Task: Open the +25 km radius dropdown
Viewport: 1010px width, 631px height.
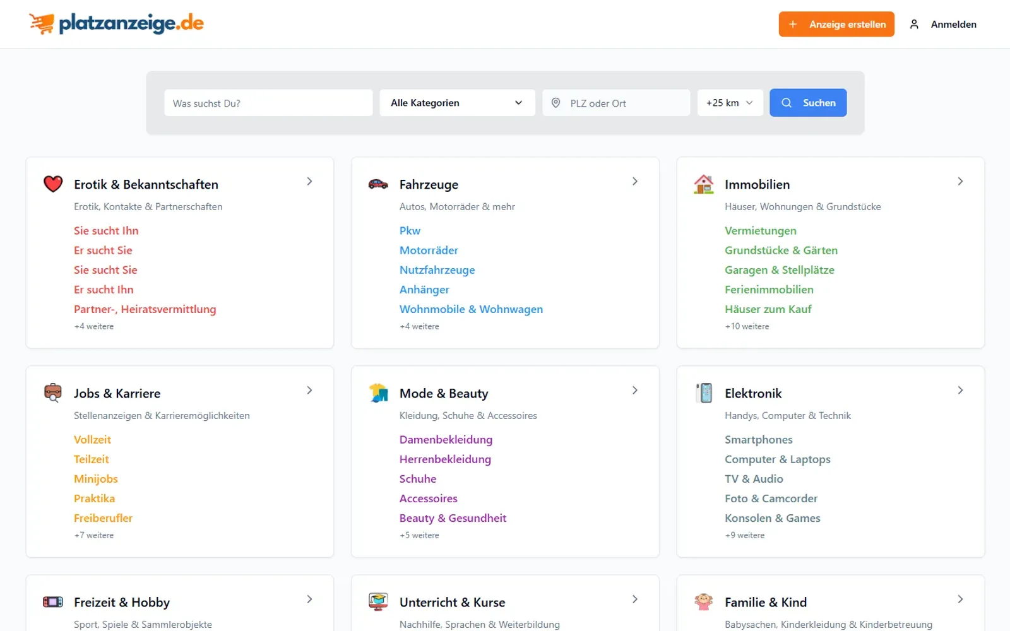Action: click(x=730, y=103)
